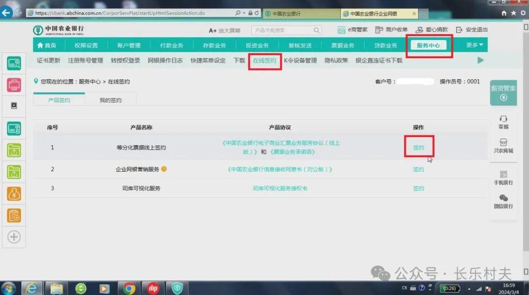
Task: Open 银企直连证书下载 submenu item
Action: pos(379,60)
